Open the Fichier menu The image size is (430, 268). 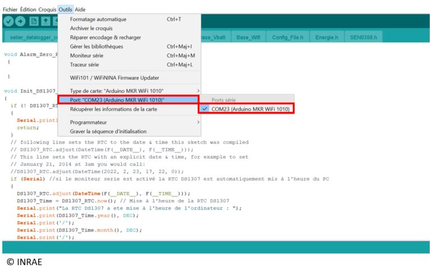[10, 10]
